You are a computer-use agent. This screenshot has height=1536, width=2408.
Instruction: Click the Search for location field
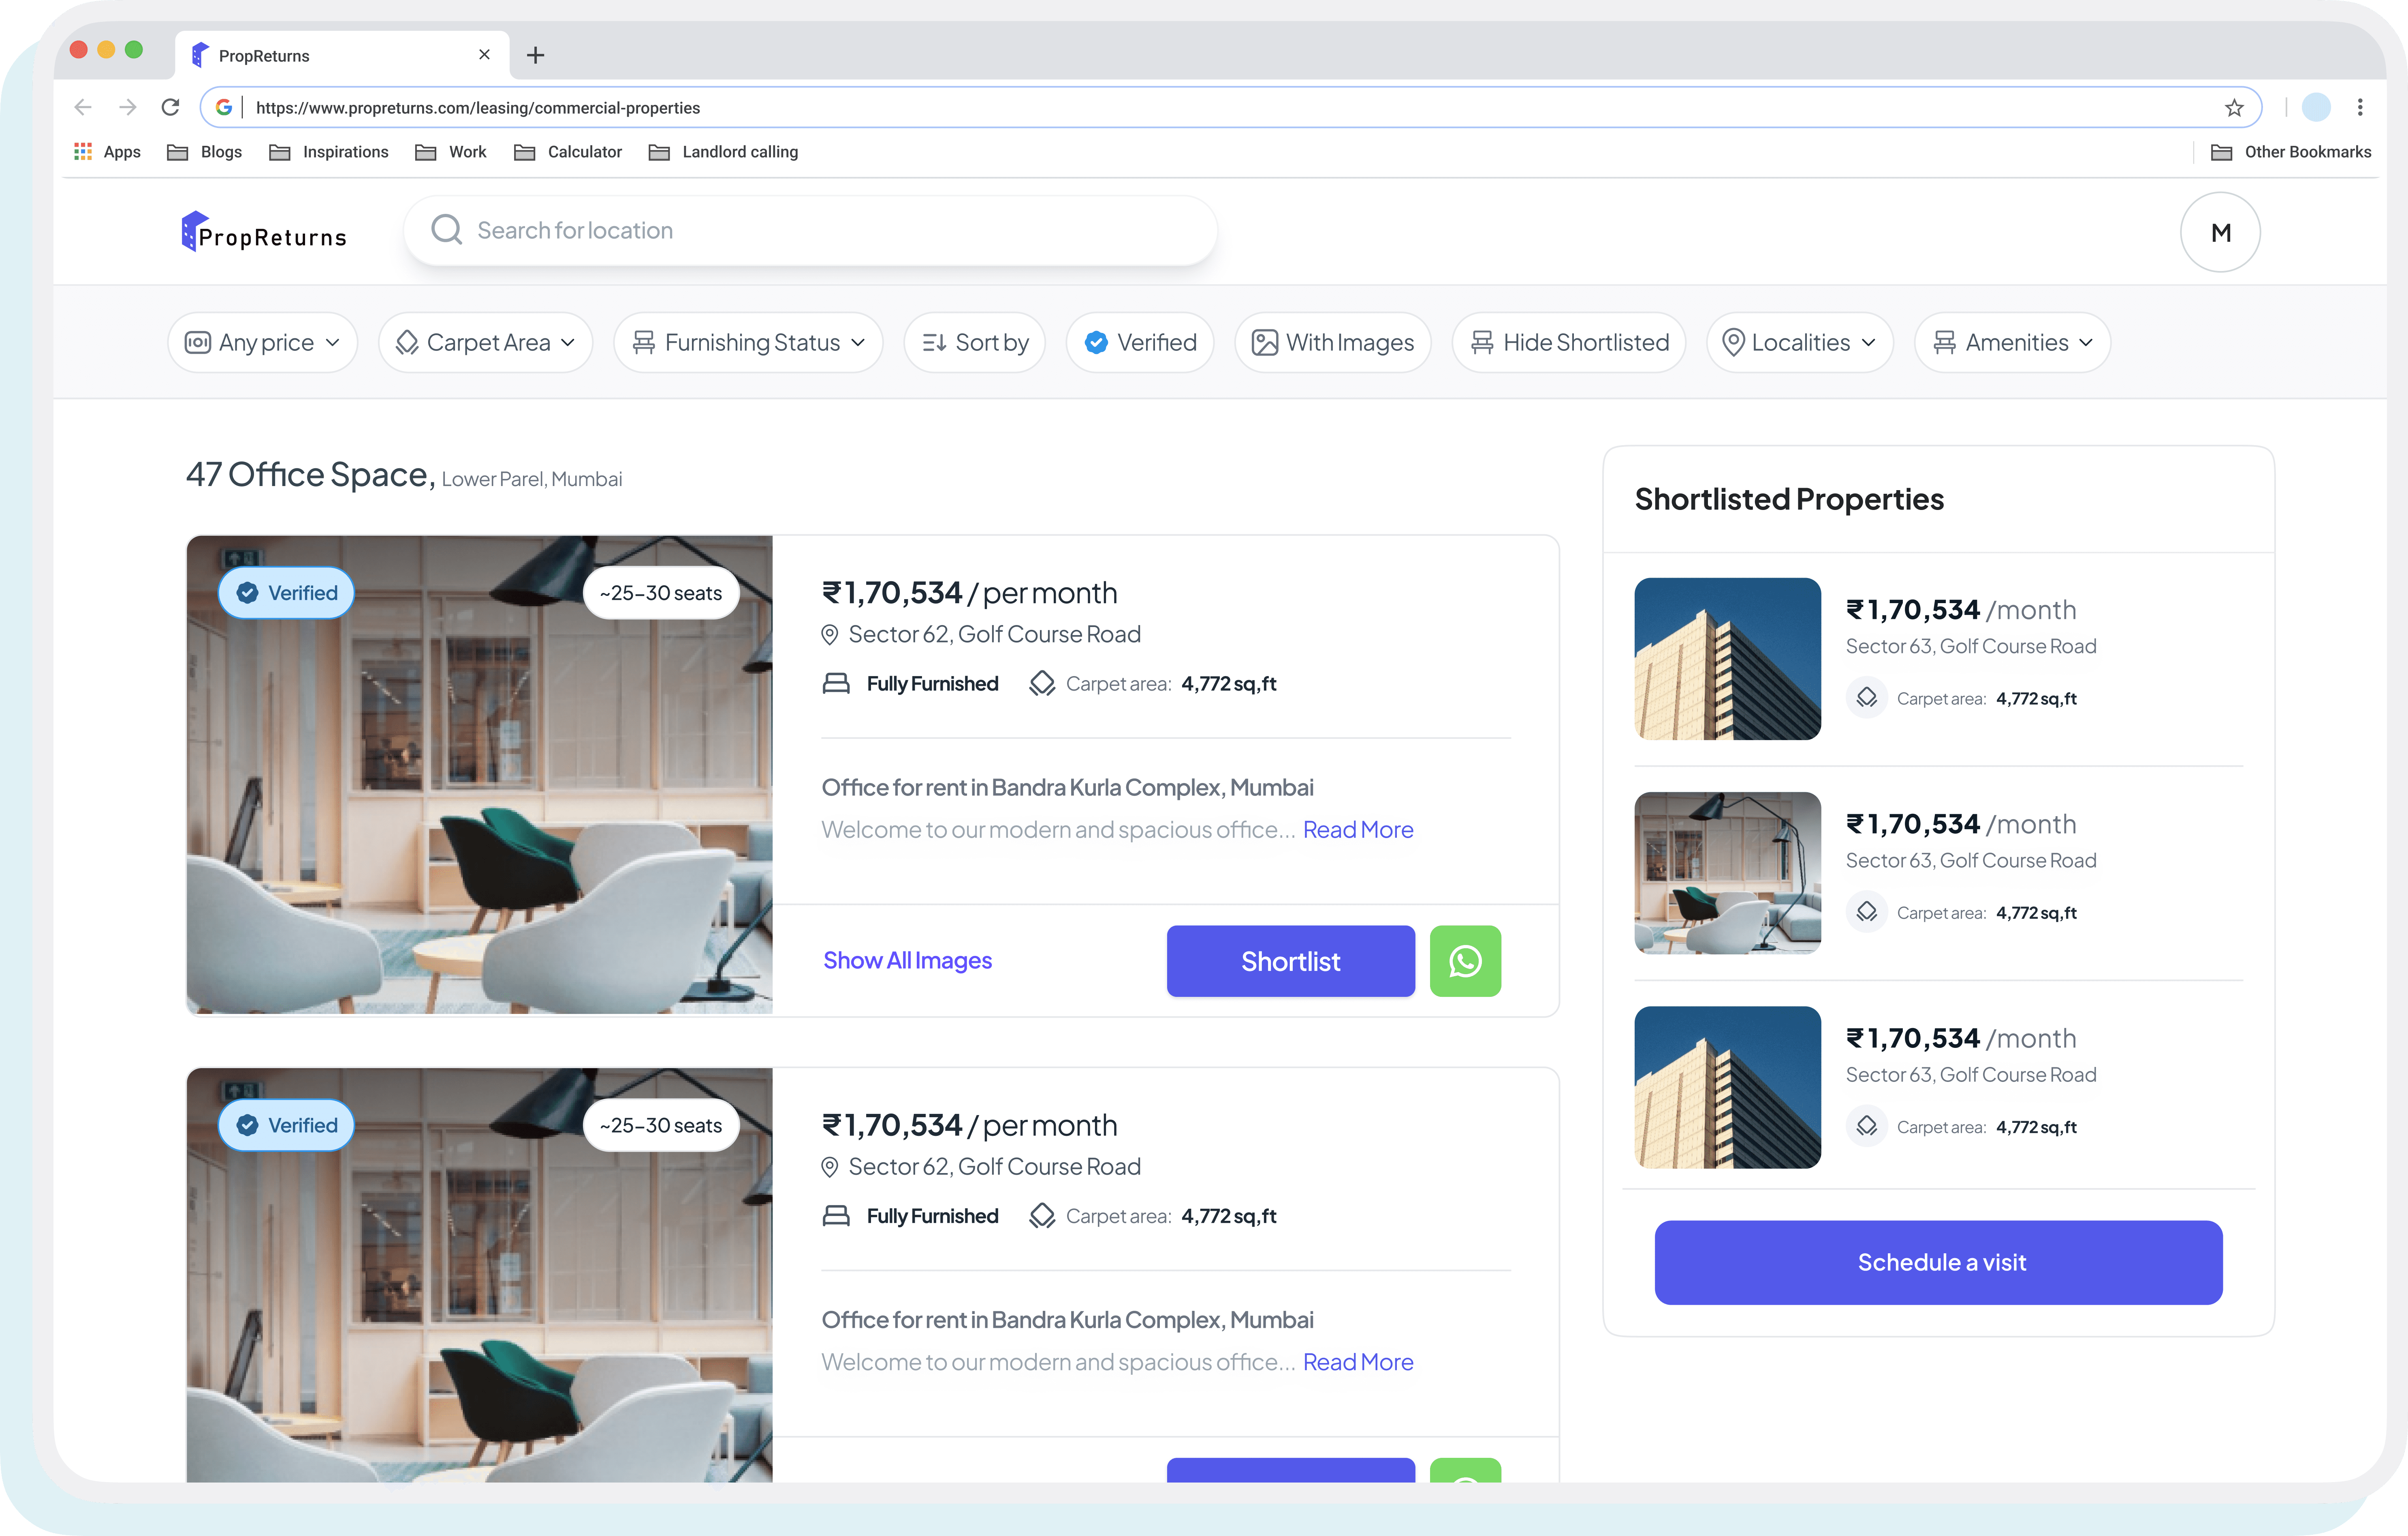tap(810, 230)
